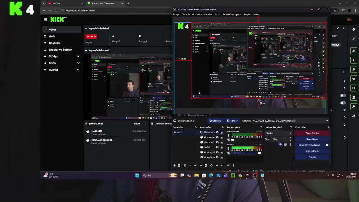The width and height of the screenshot is (359, 202).
Task: Hide the Video Yaka source
Action: coord(217,157)
